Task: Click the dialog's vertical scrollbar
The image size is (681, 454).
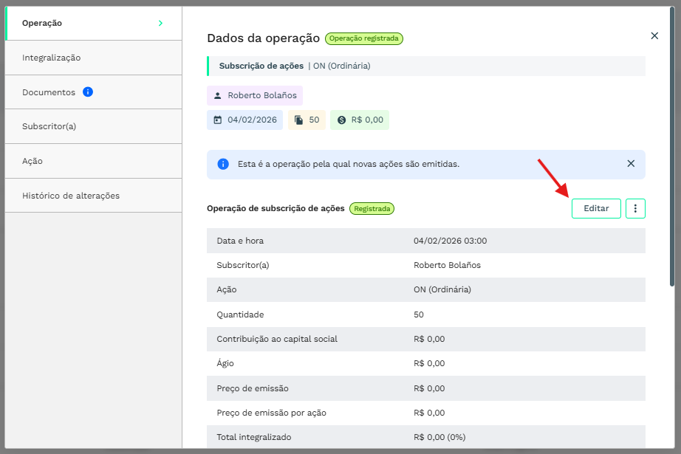Action: [x=671, y=148]
